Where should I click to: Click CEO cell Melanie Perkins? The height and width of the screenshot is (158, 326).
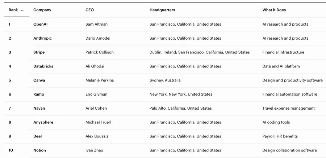[x=100, y=80]
